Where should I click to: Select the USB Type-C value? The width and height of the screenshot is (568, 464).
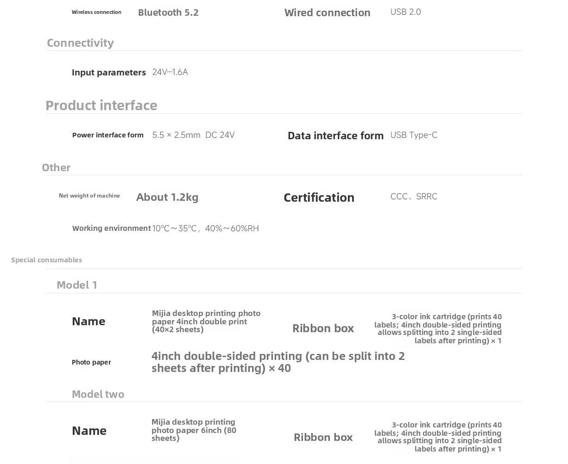[x=414, y=135]
